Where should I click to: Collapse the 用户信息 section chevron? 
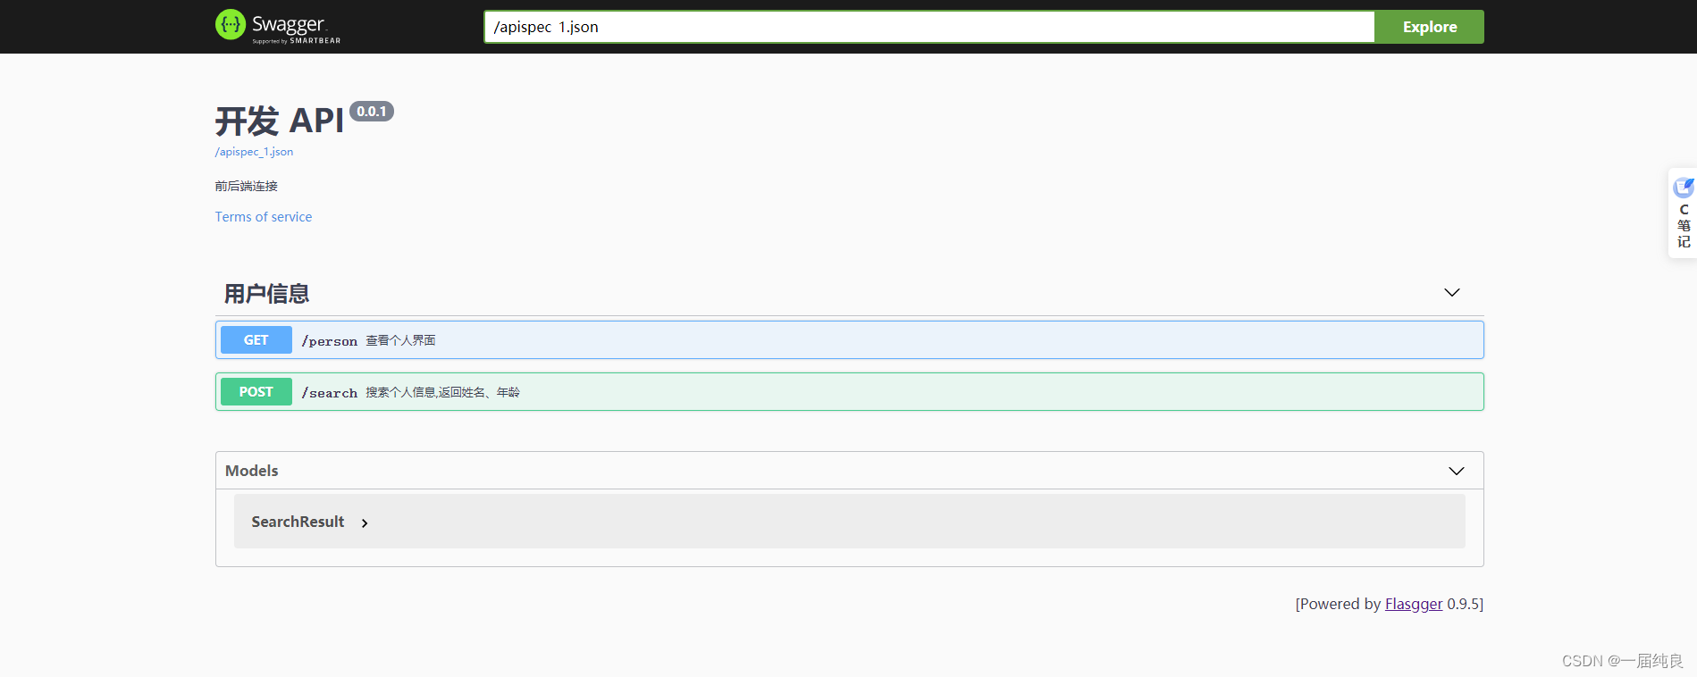[x=1452, y=293]
